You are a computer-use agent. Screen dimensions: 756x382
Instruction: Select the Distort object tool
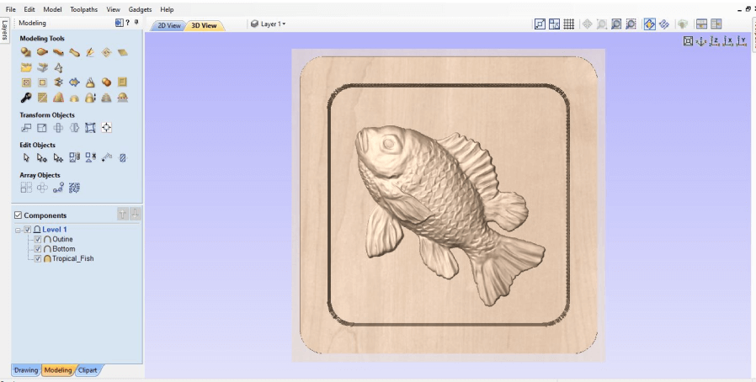[90, 128]
